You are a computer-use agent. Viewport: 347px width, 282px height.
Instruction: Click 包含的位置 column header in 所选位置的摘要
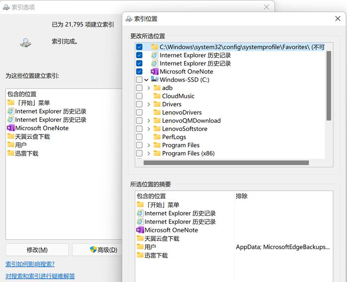[151, 196]
